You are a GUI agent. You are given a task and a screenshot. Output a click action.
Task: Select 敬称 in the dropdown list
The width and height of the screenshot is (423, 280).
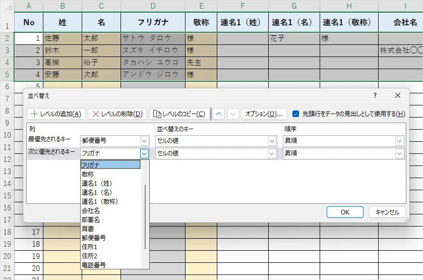110,174
